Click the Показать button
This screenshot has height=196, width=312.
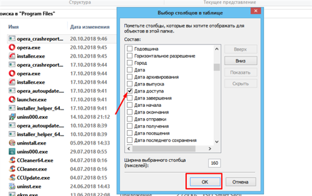[x=241, y=72]
